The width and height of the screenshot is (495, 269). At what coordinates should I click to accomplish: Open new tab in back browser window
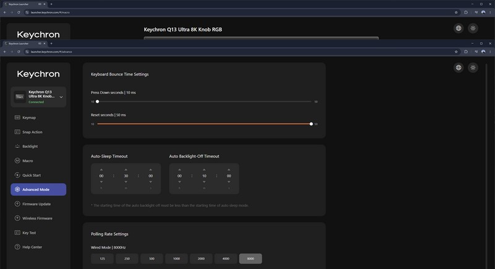(x=51, y=4)
